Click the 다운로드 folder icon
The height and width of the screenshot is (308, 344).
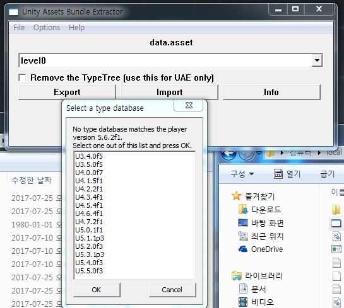[243, 209]
